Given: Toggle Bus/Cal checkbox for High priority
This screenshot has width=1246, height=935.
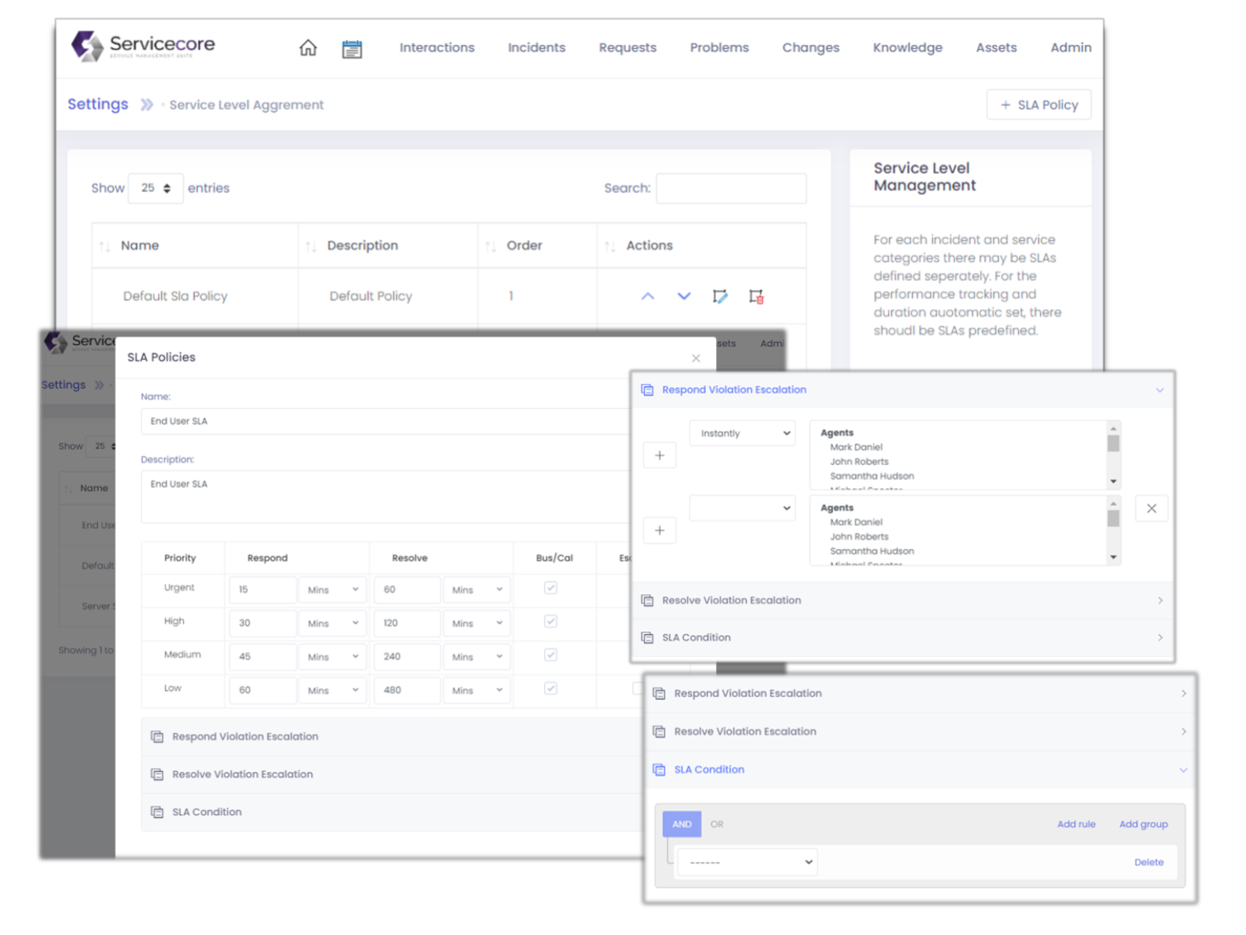Looking at the screenshot, I should pyautogui.click(x=550, y=622).
